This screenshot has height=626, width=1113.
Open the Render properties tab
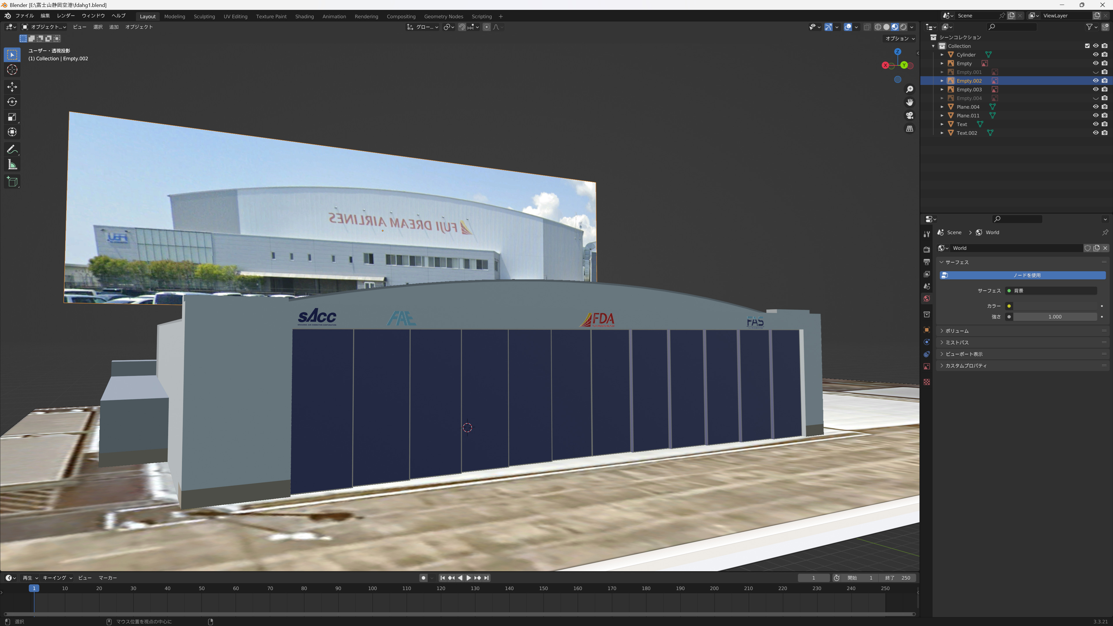pyautogui.click(x=926, y=249)
